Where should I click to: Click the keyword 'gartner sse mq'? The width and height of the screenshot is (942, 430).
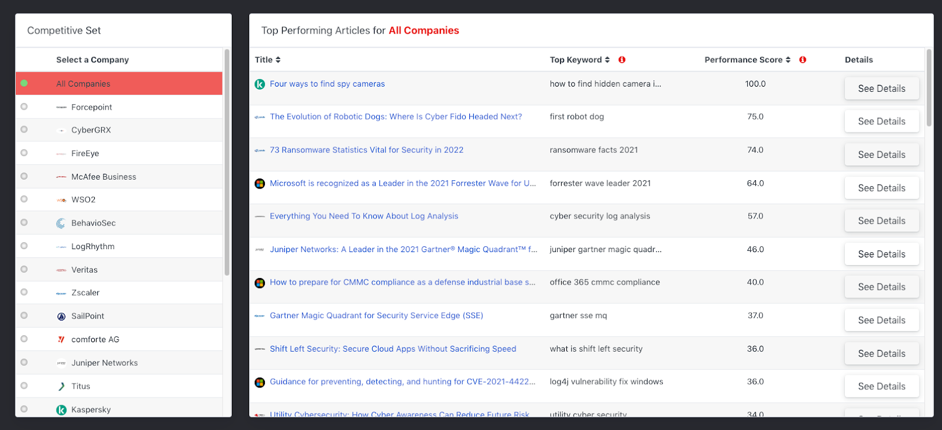578,316
